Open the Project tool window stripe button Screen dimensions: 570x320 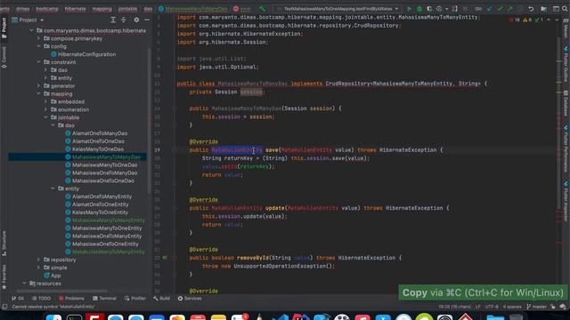(4, 28)
